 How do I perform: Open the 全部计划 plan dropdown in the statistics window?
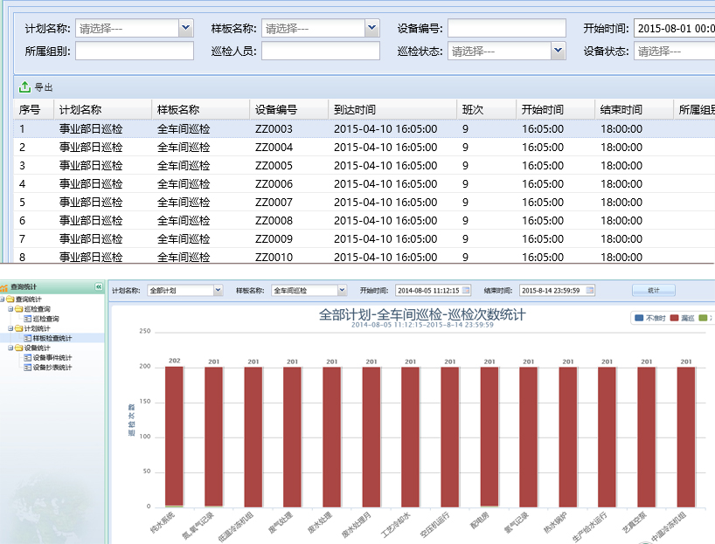tap(218, 290)
